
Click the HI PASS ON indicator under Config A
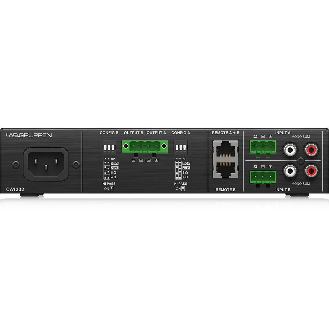point(183,189)
